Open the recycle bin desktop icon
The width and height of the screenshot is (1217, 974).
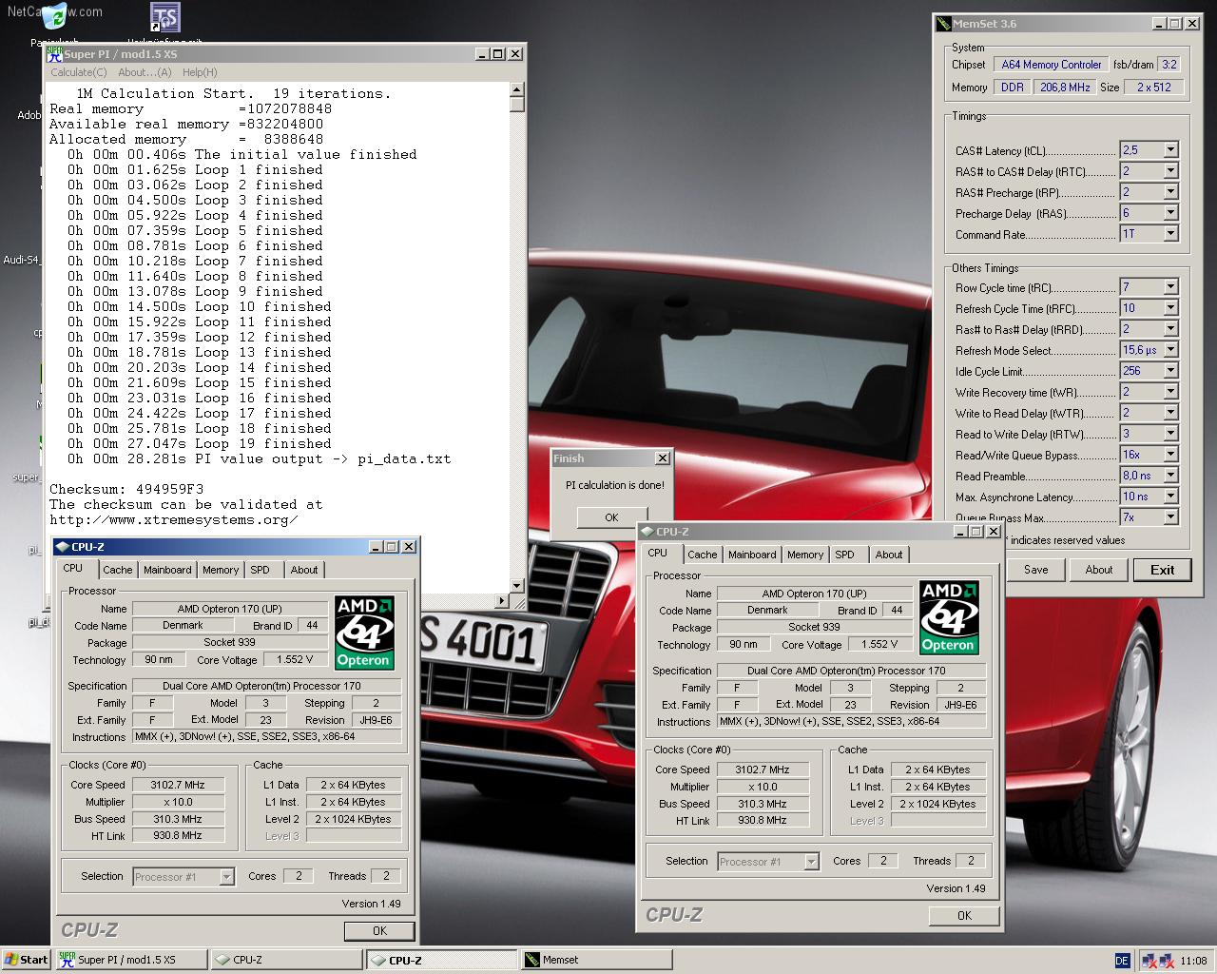pyautogui.click(x=55, y=16)
